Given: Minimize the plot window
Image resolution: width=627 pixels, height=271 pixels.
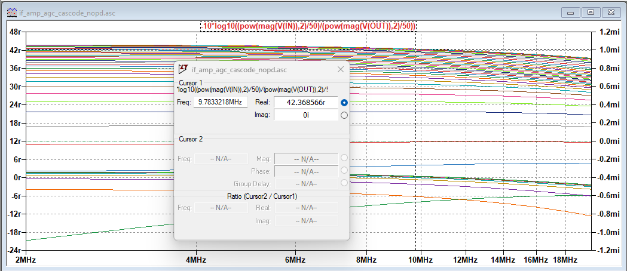Looking at the screenshot, I should (x=571, y=13).
